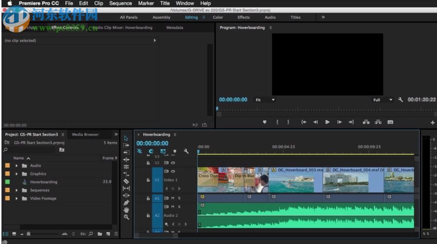This screenshot has width=437, height=244.
Task: Switch Project panel to list view
Action: coord(5,234)
